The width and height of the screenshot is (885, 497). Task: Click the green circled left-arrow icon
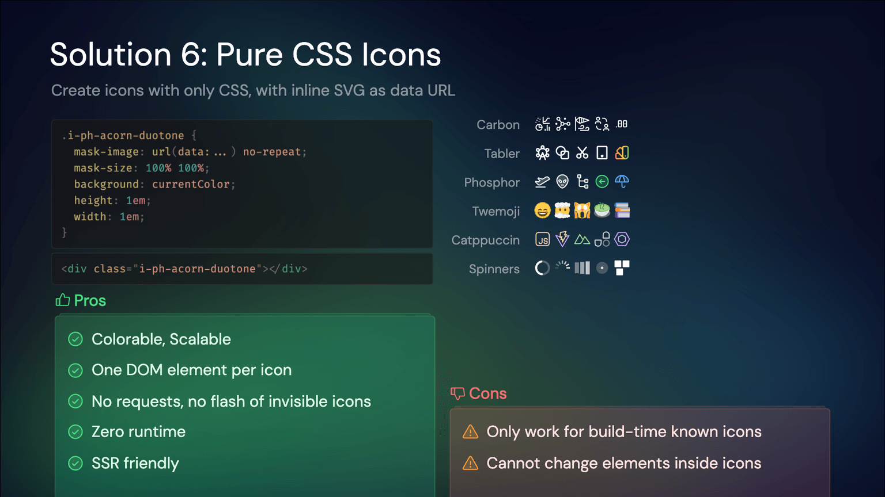click(602, 182)
